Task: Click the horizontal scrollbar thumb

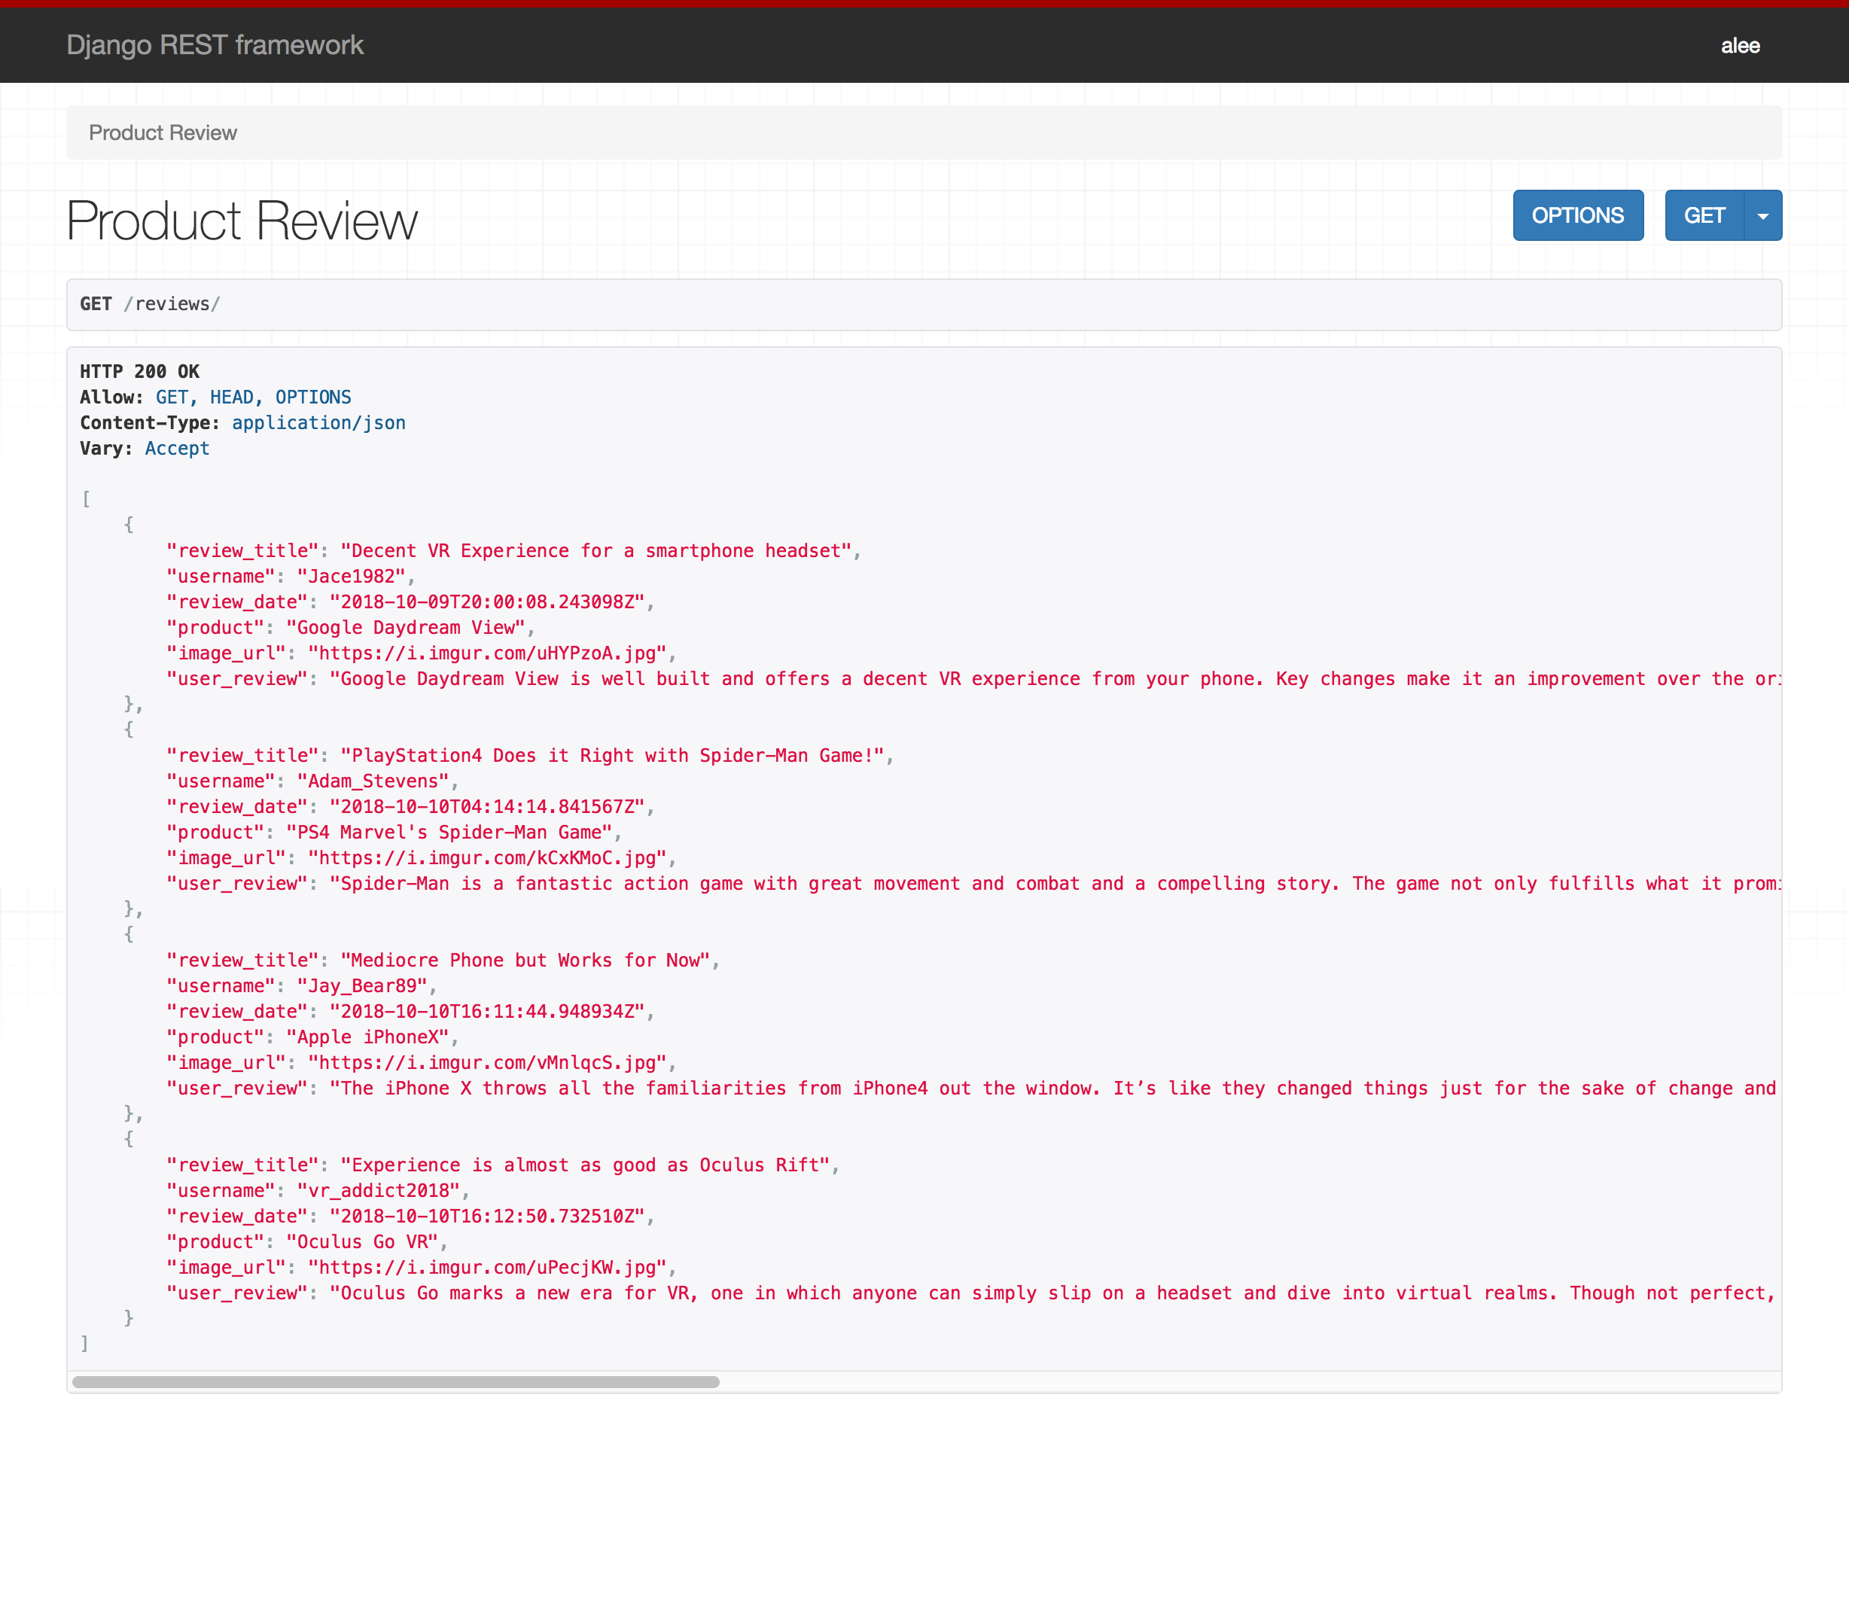Action: pyautogui.click(x=395, y=1381)
